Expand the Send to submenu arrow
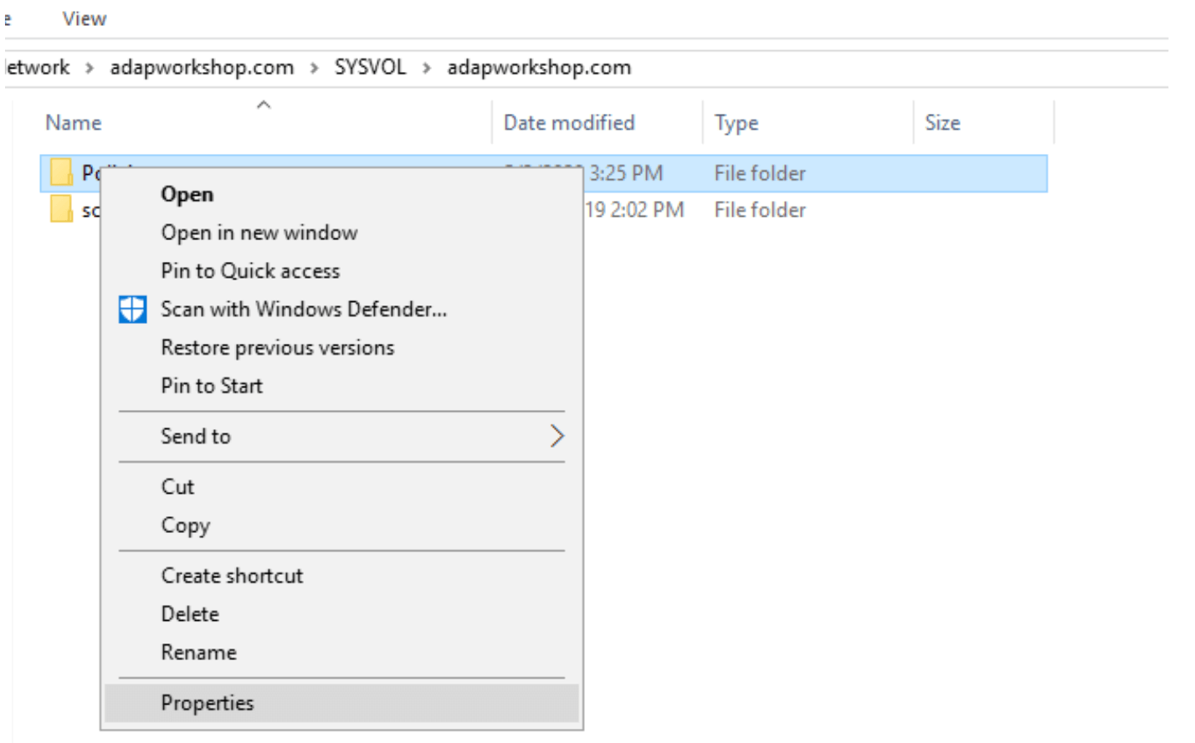This screenshot has height=743, width=1195. tap(557, 436)
